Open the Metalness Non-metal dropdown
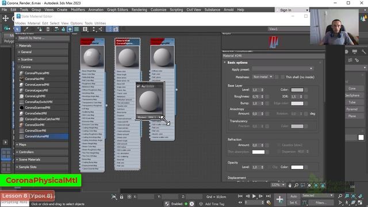This screenshot has height=207, width=368. (263, 76)
